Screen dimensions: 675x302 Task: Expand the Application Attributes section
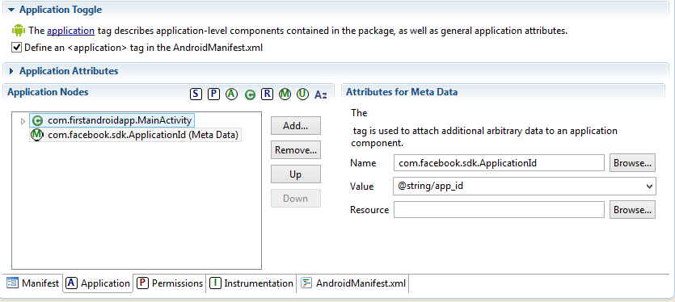point(11,71)
